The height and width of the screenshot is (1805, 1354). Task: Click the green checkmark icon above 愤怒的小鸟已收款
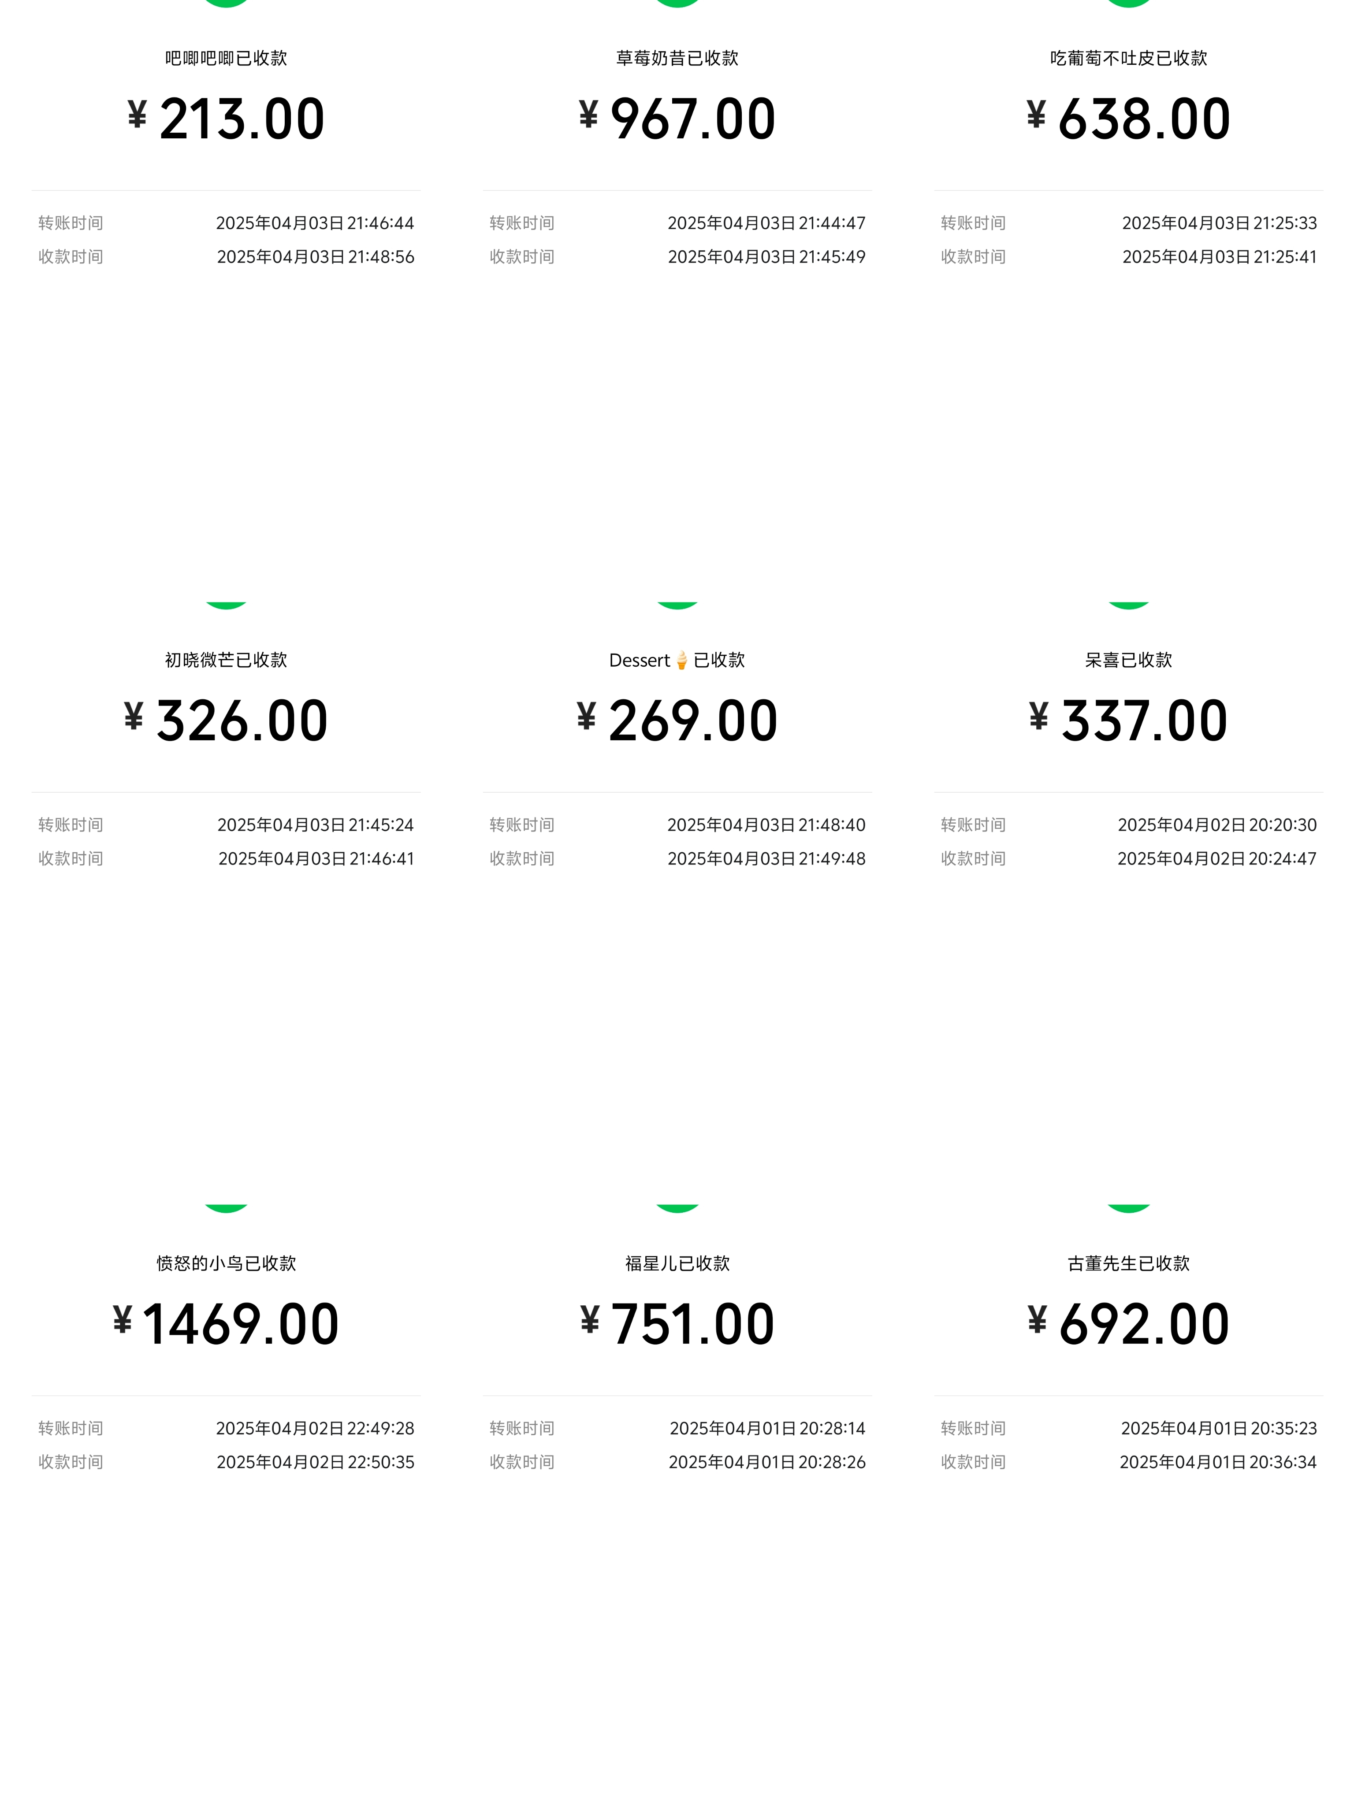pos(226,1208)
